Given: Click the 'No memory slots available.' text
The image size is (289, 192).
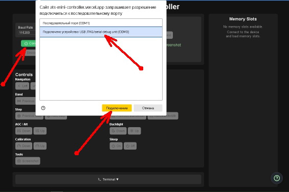Looking at the screenshot, I should pyautogui.click(x=243, y=27).
